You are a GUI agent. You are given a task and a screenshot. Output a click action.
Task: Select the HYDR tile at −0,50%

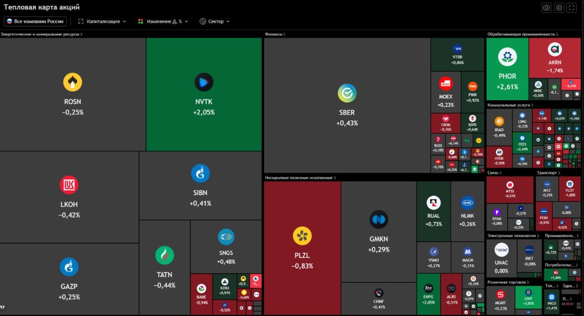point(499,157)
